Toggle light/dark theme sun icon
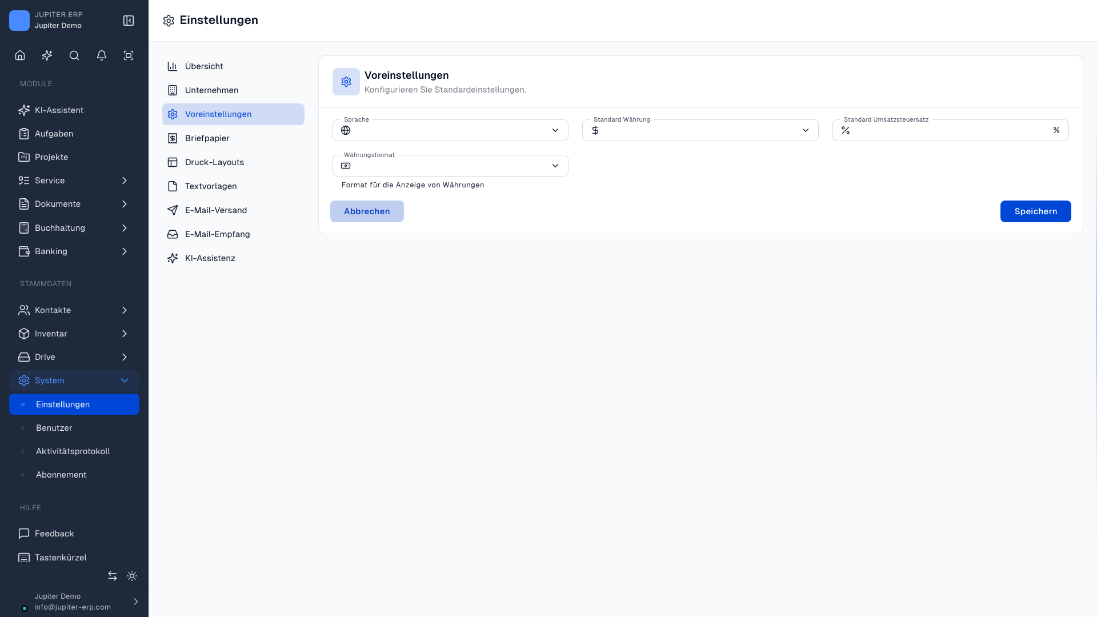Image resolution: width=1097 pixels, height=617 pixels. [132, 576]
